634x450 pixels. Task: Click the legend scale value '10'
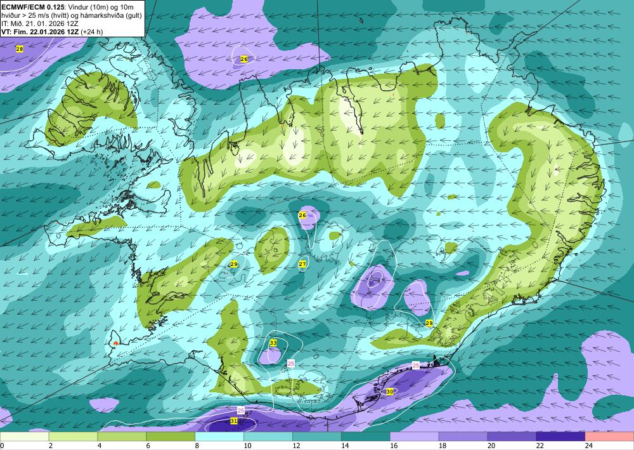[247, 446]
